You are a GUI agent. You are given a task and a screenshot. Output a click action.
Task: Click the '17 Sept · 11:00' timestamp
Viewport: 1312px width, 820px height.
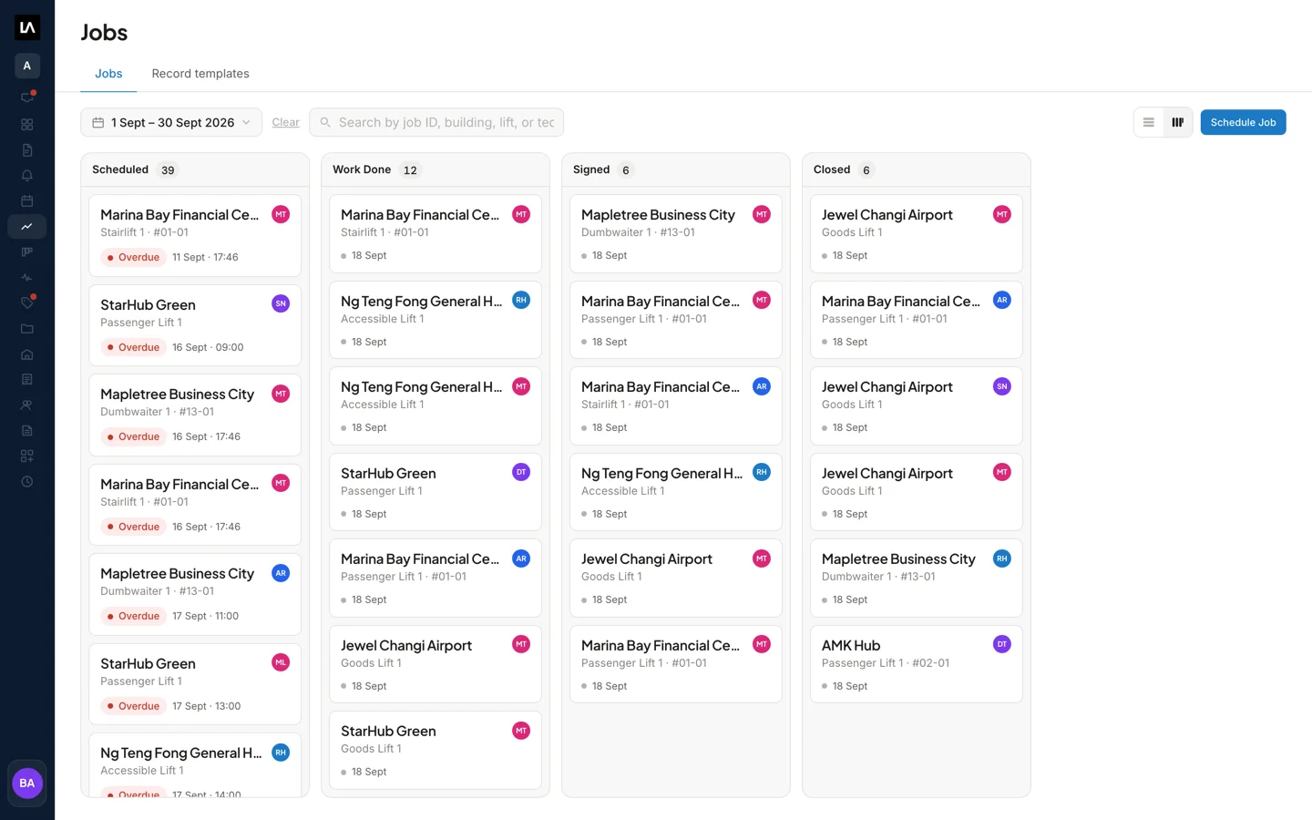(205, 616)
